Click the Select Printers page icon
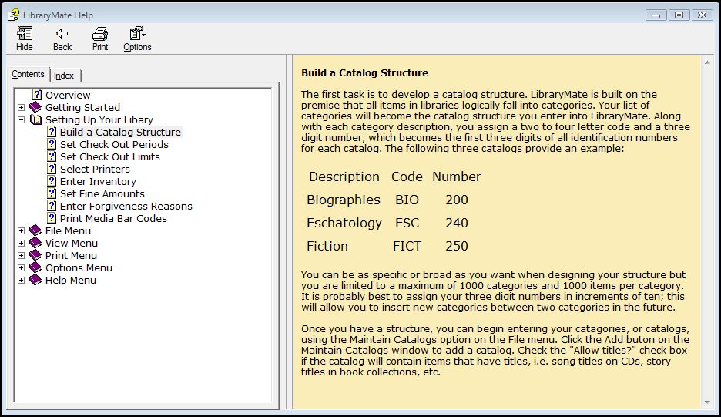Viewport: 721px width, 417px height. 52,169
